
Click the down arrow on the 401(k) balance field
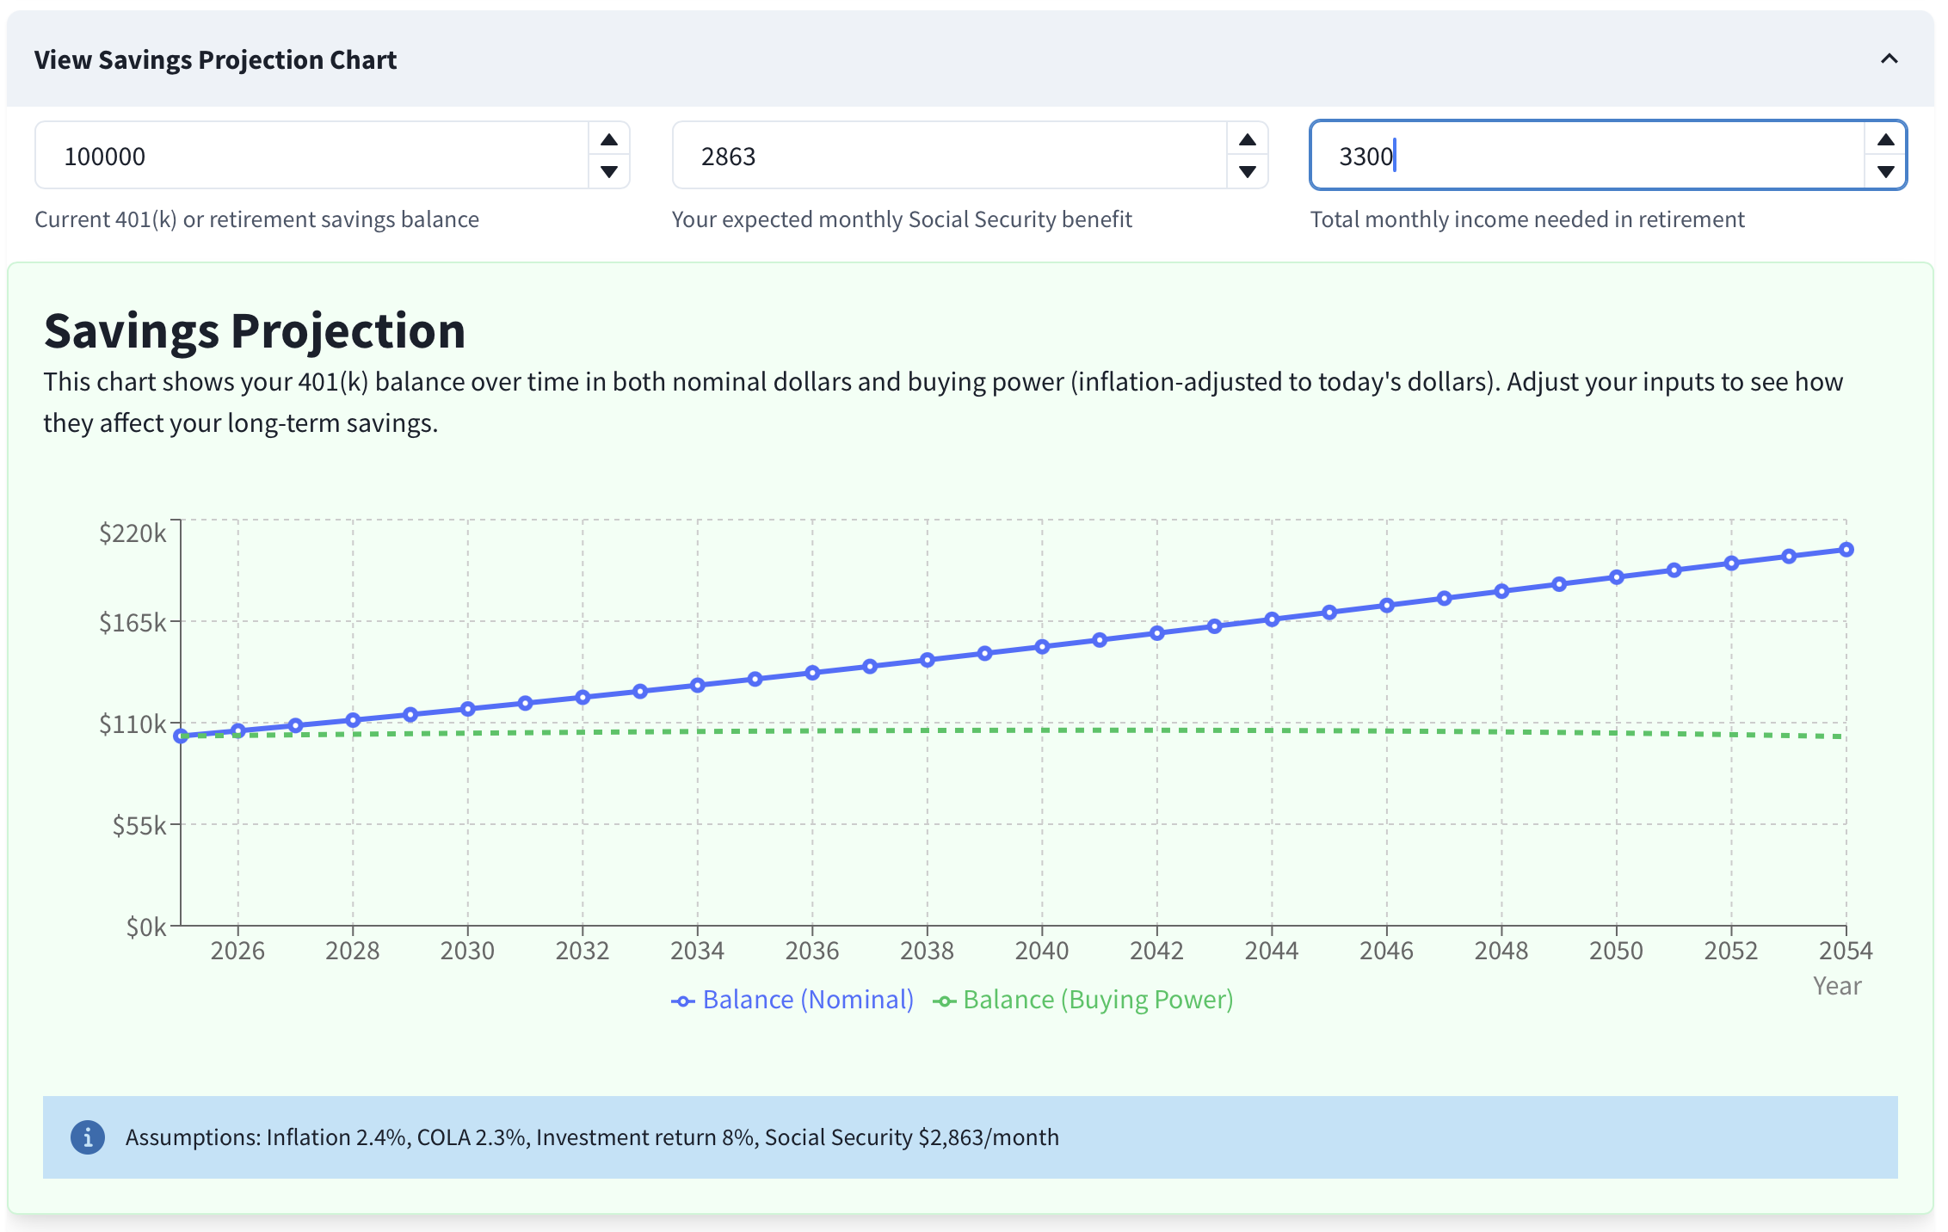coord(608,172)
